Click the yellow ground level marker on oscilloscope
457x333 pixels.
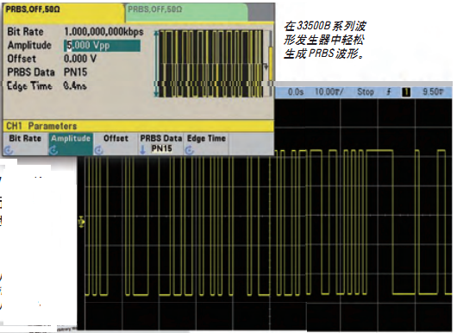coord(81,223)
